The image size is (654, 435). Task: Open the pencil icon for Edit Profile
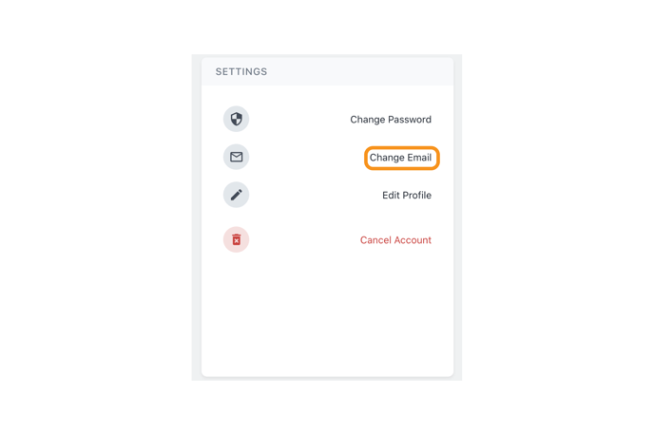coord(236,195)
